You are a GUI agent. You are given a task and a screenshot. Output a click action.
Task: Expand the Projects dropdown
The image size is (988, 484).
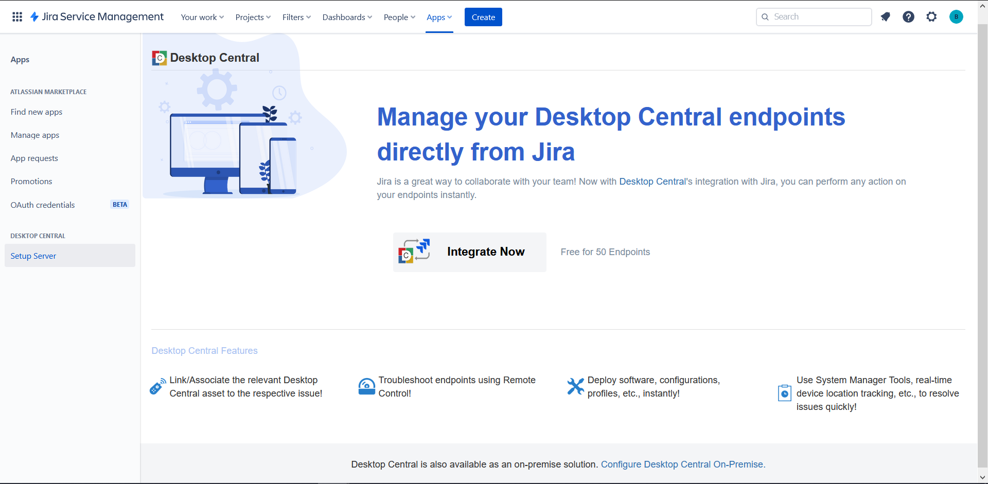tap(253, 17)
